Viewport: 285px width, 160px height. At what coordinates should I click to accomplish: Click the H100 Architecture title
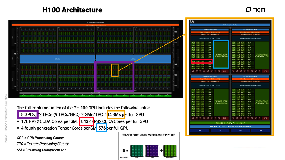(72, 10)
